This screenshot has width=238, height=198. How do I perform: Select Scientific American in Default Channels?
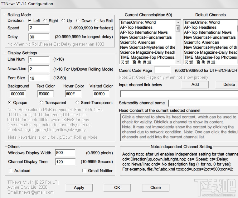[x=211, y=42]
